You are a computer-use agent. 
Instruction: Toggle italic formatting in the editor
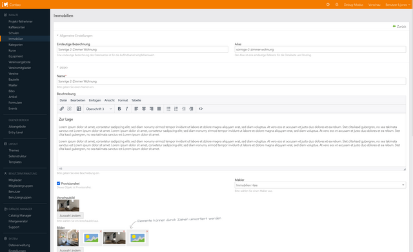(126, 109)
